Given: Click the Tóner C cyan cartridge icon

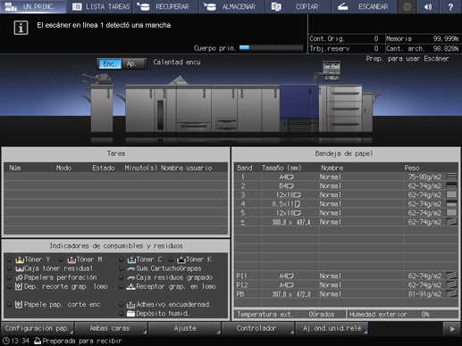Looking at the screenshot, I should coord(131,259).
